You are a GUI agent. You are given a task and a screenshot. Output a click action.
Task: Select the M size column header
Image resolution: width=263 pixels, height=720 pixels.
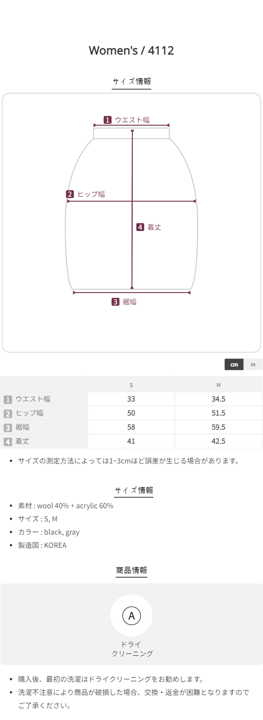click(218, 385)
